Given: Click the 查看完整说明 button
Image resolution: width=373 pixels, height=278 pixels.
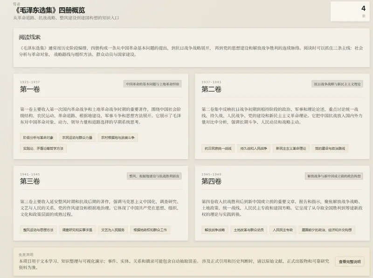Looking at the screenshot, I should tap(349, 262).
